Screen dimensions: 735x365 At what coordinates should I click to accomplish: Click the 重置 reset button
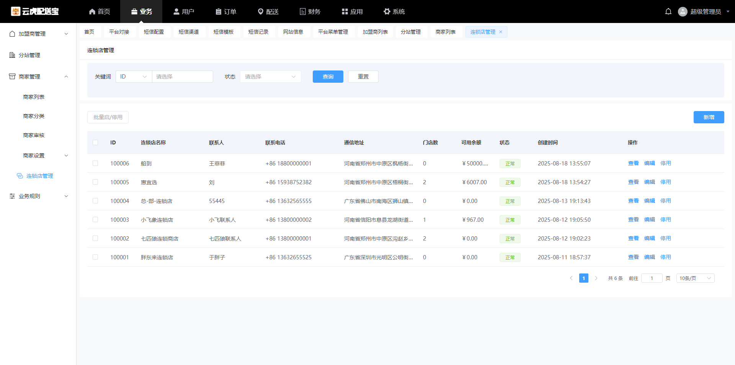[x=363, y=77]
